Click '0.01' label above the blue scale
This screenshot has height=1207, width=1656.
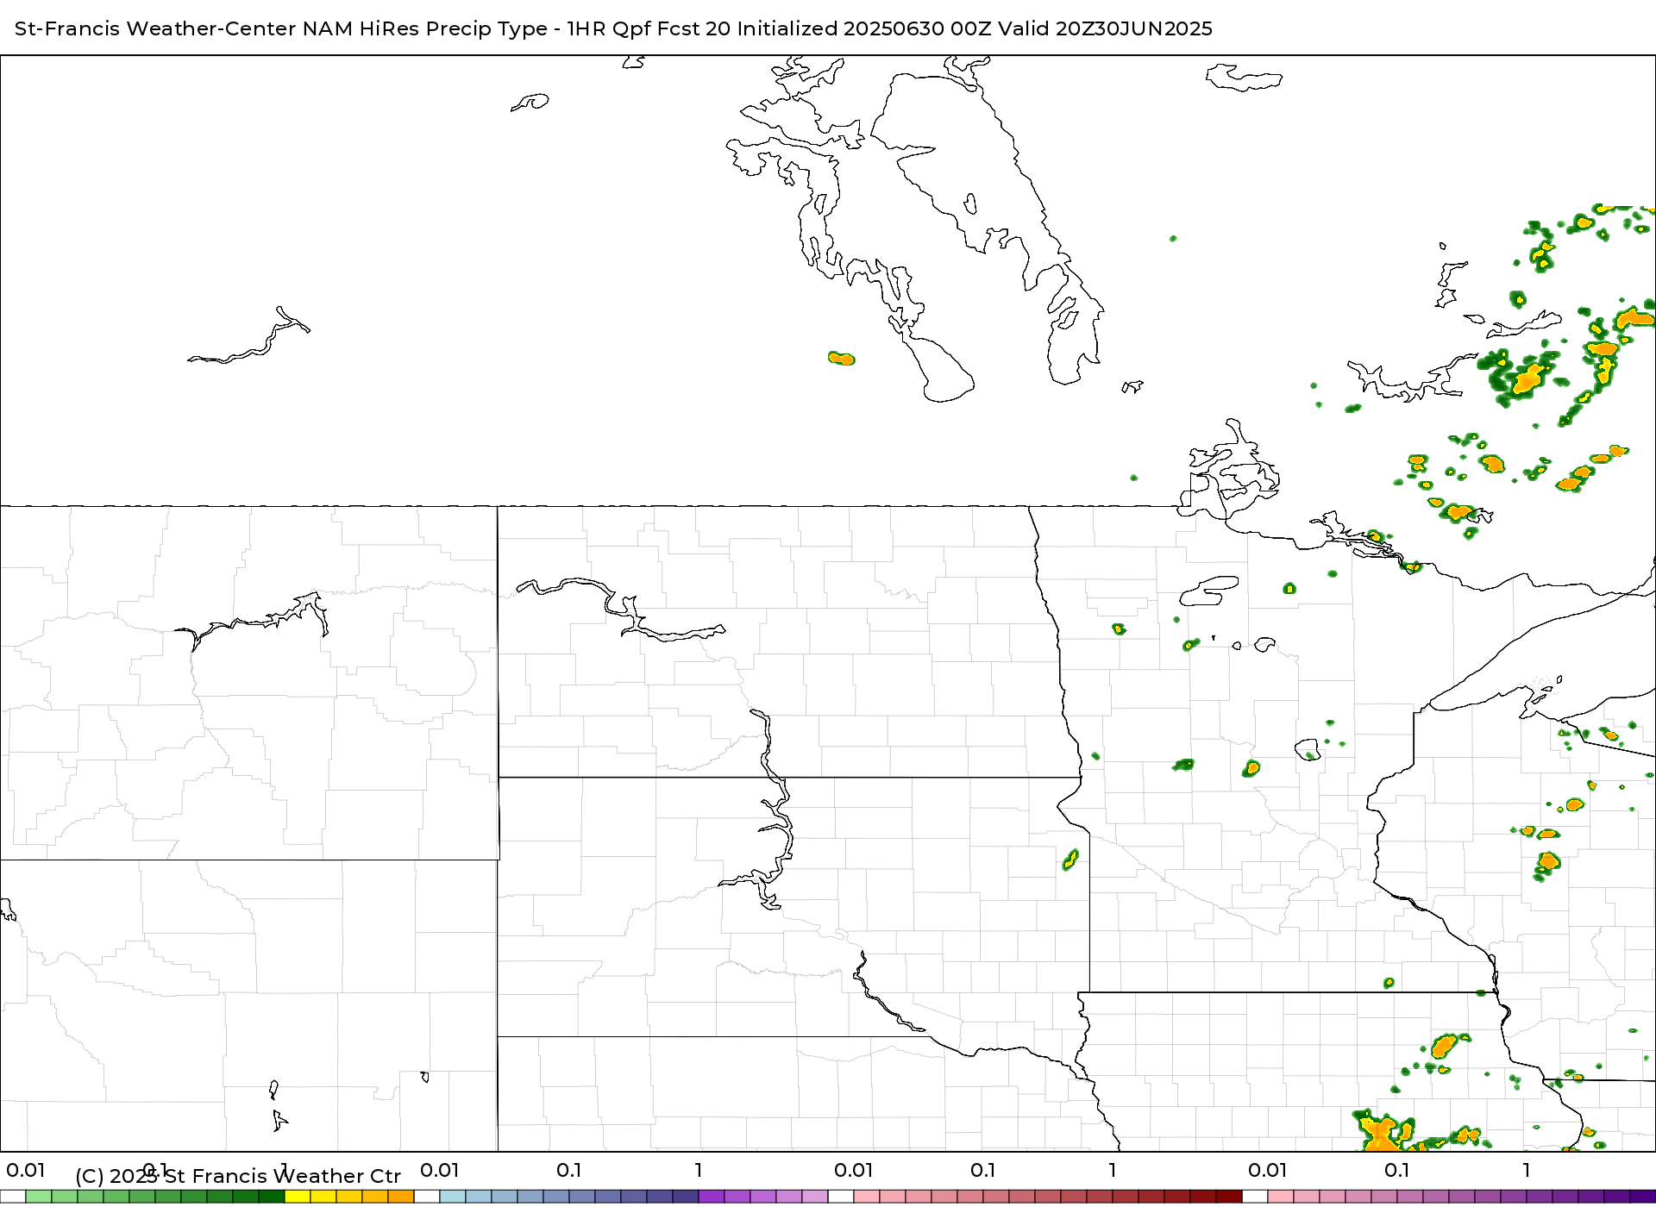440,1171
